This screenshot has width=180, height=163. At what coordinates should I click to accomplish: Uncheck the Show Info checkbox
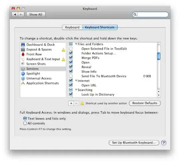(x=71, y=71)
